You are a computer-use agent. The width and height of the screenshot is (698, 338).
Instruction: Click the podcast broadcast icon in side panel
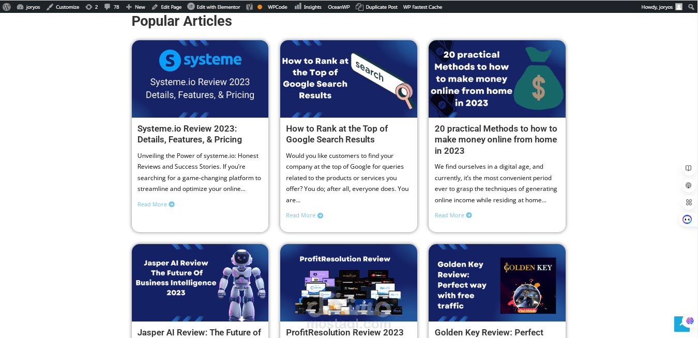[x=688, y=185]
